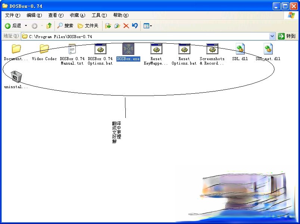Click the window title folder icon

coord(5,6)
